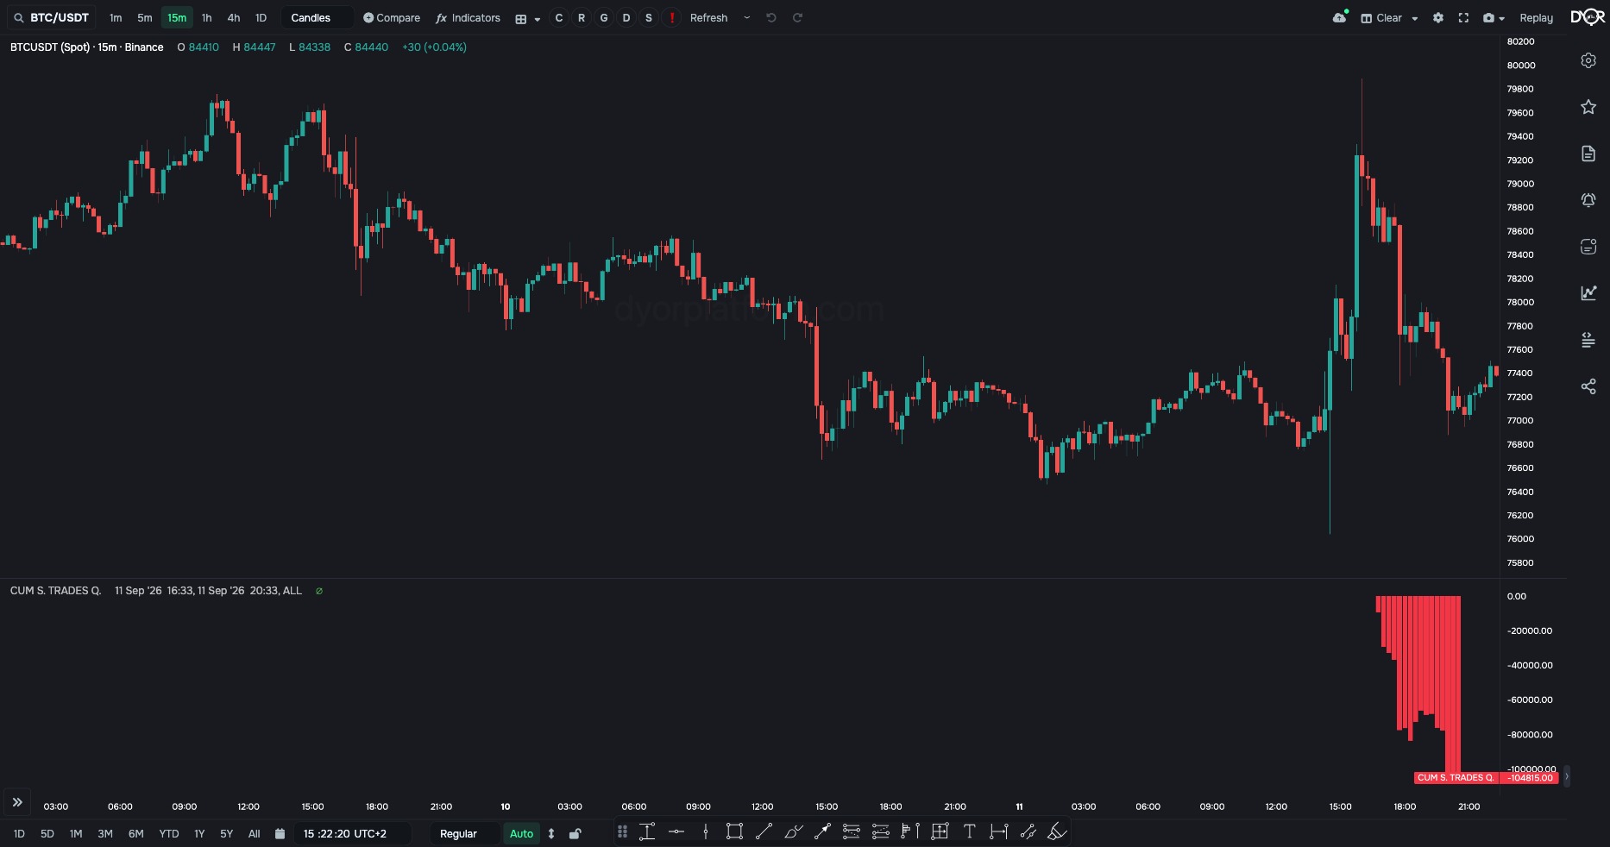The width and height of the screenshot is (1610, 847).
Task: Select the 3M date range
Action: [x=105, y=834]
